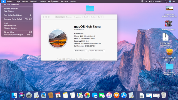Open iTunes app in Dock

[109, 95]
